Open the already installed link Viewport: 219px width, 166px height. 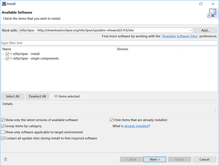[x=136, y=126]
